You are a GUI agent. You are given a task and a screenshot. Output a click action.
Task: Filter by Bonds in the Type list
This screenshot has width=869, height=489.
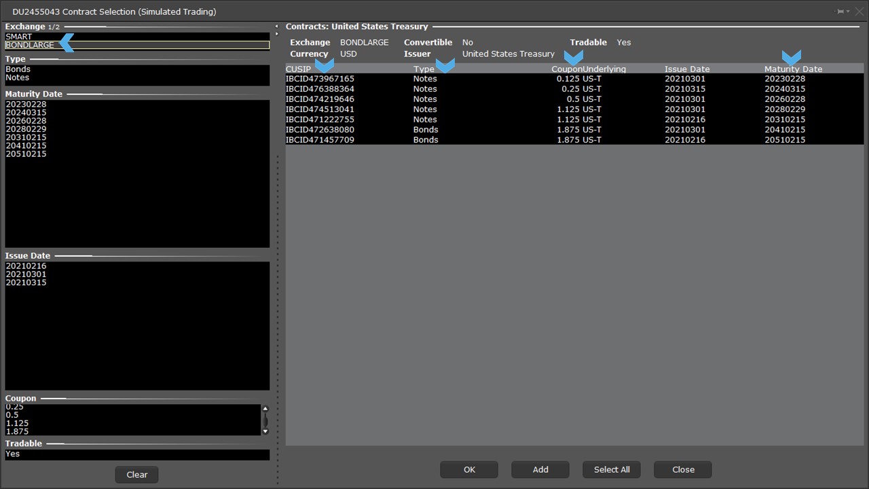18,69
